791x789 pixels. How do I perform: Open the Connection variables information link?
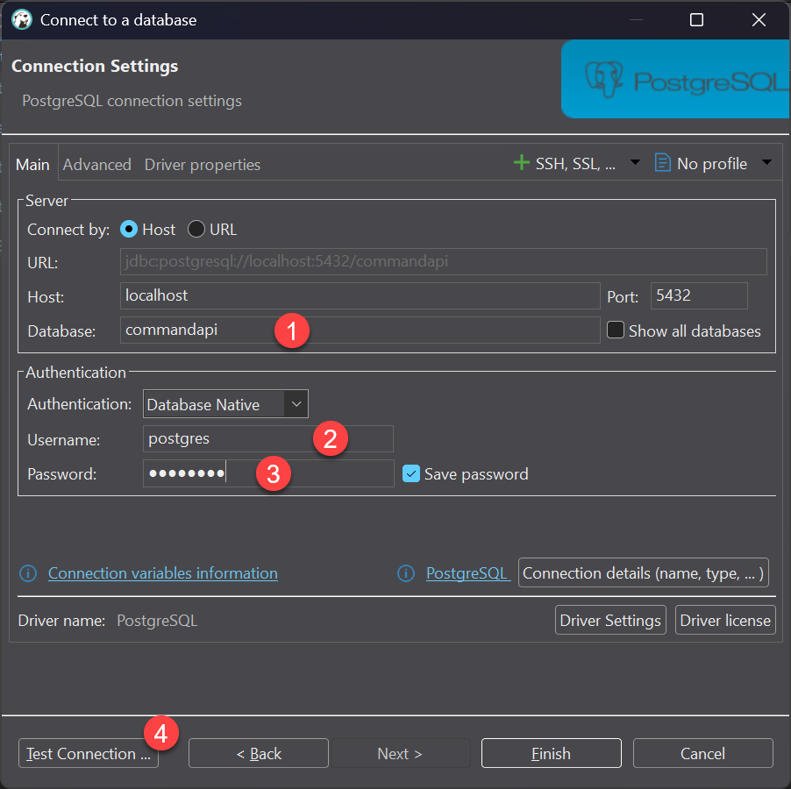click(162, 572)
